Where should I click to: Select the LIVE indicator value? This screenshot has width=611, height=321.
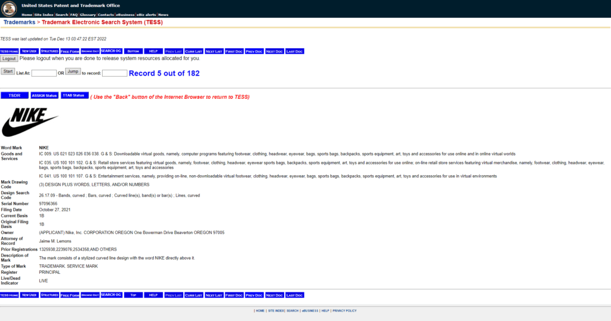pyautogui.click(x=43, y=281)
